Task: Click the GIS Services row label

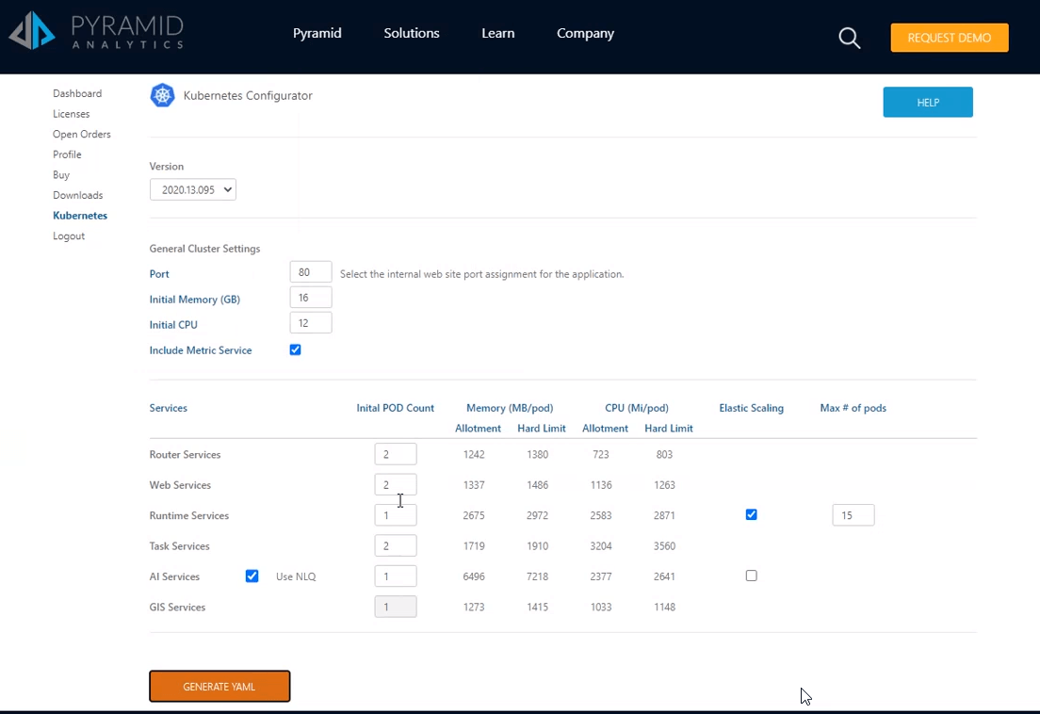Action: coord(177,608)
